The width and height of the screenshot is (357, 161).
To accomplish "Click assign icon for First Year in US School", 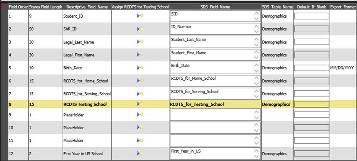I will click(x=140, y=153).
